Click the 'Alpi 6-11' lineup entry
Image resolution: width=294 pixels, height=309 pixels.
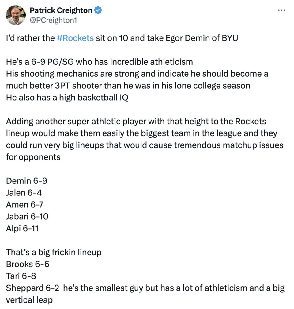point(22,228)
